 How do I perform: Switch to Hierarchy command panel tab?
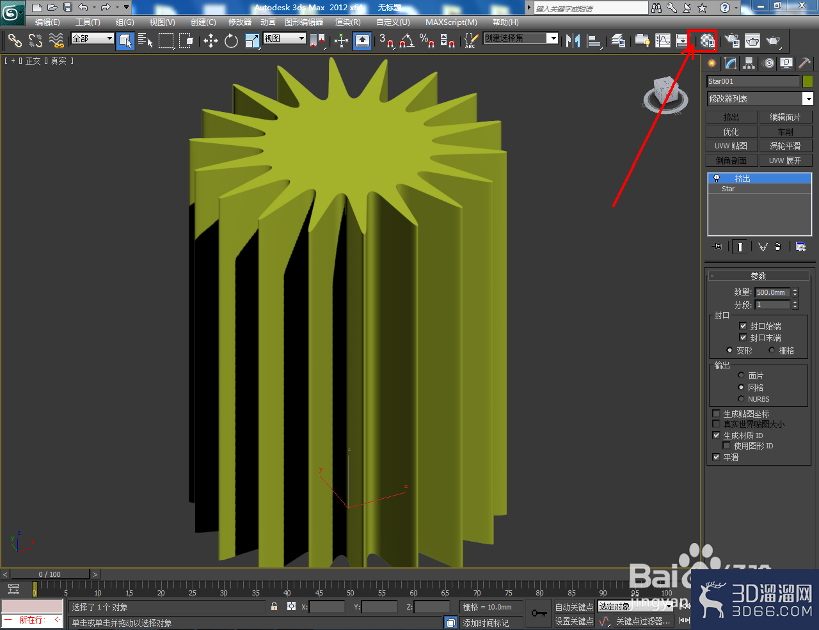pyautogui.click(x=749, y=63)
